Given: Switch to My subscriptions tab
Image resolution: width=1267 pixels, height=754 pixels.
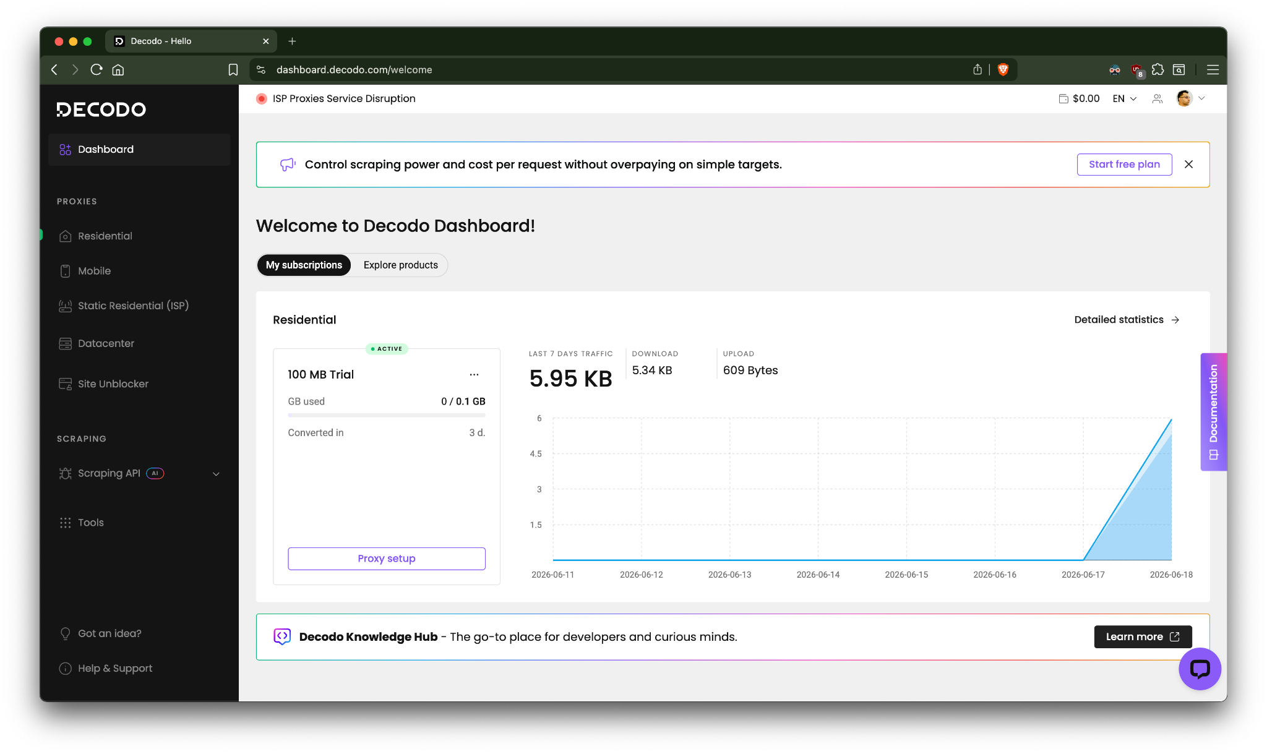Looking at the screenshot, I should tap(304, 265).
